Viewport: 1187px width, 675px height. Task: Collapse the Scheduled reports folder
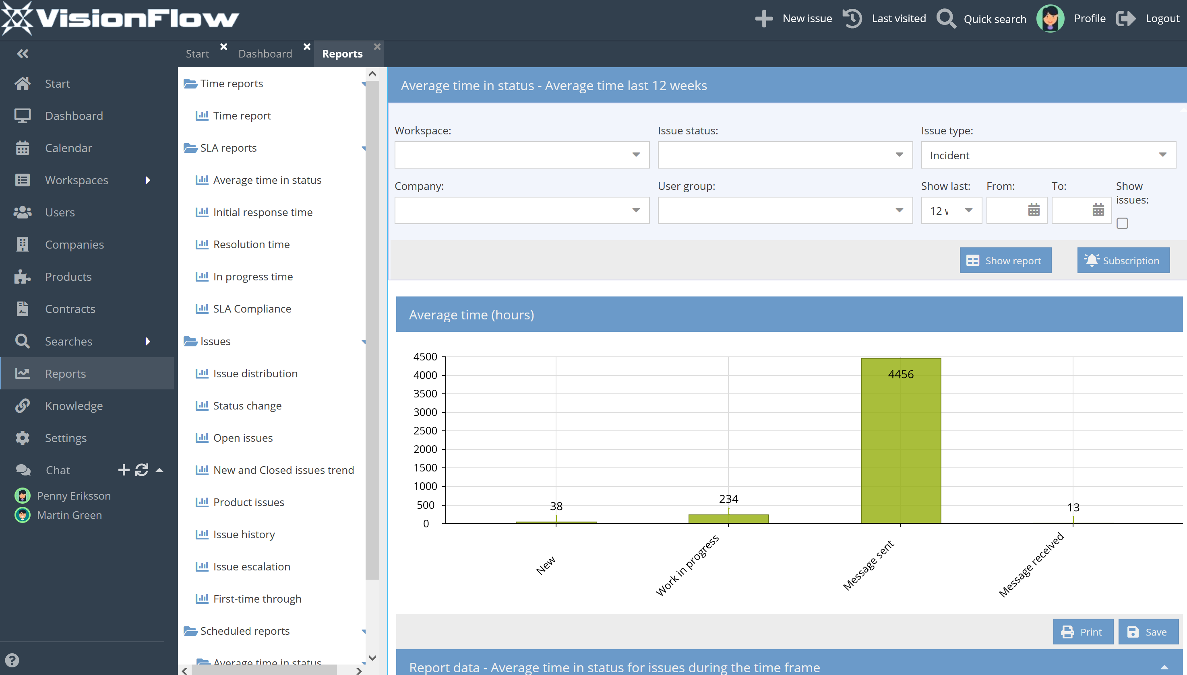363,632
